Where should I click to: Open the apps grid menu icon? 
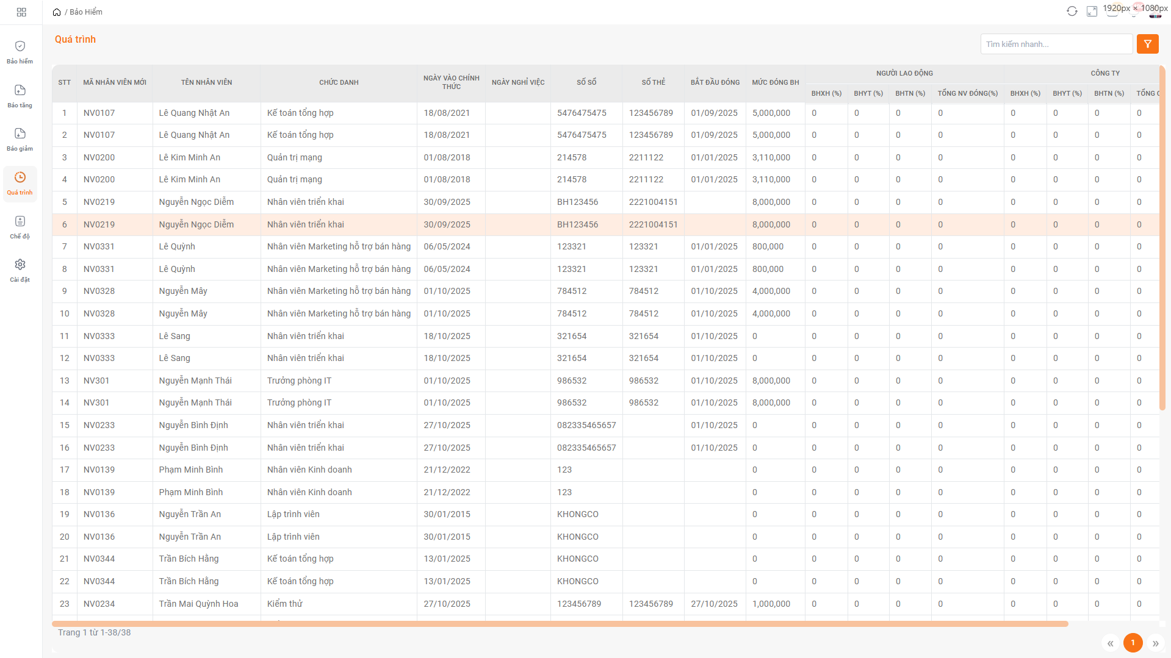coord(21,12)
